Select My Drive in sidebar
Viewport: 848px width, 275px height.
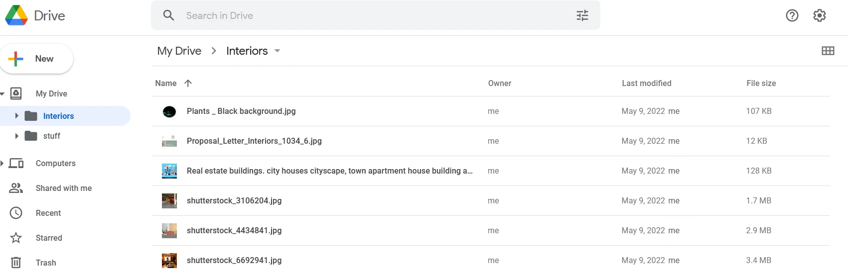click(51, 93)
